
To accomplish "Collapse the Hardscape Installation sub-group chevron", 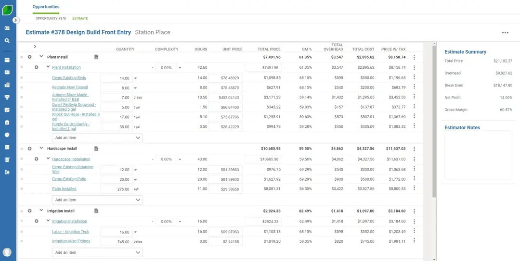I will (48, 158).
